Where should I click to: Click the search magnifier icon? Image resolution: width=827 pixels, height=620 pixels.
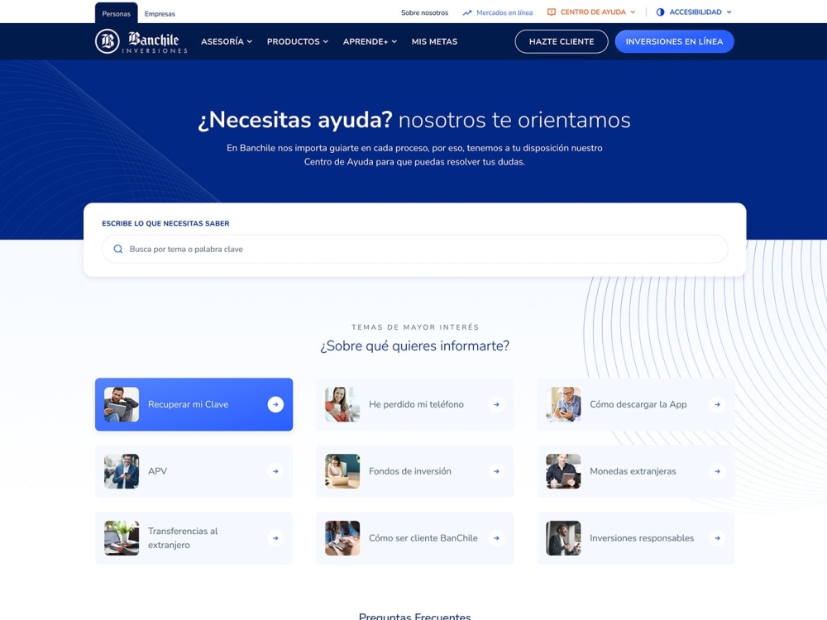pos(118,249)
